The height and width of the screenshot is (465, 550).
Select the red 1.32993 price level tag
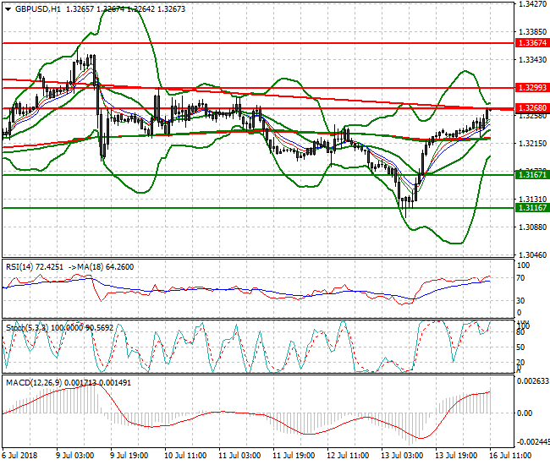(x=531, y=88)
